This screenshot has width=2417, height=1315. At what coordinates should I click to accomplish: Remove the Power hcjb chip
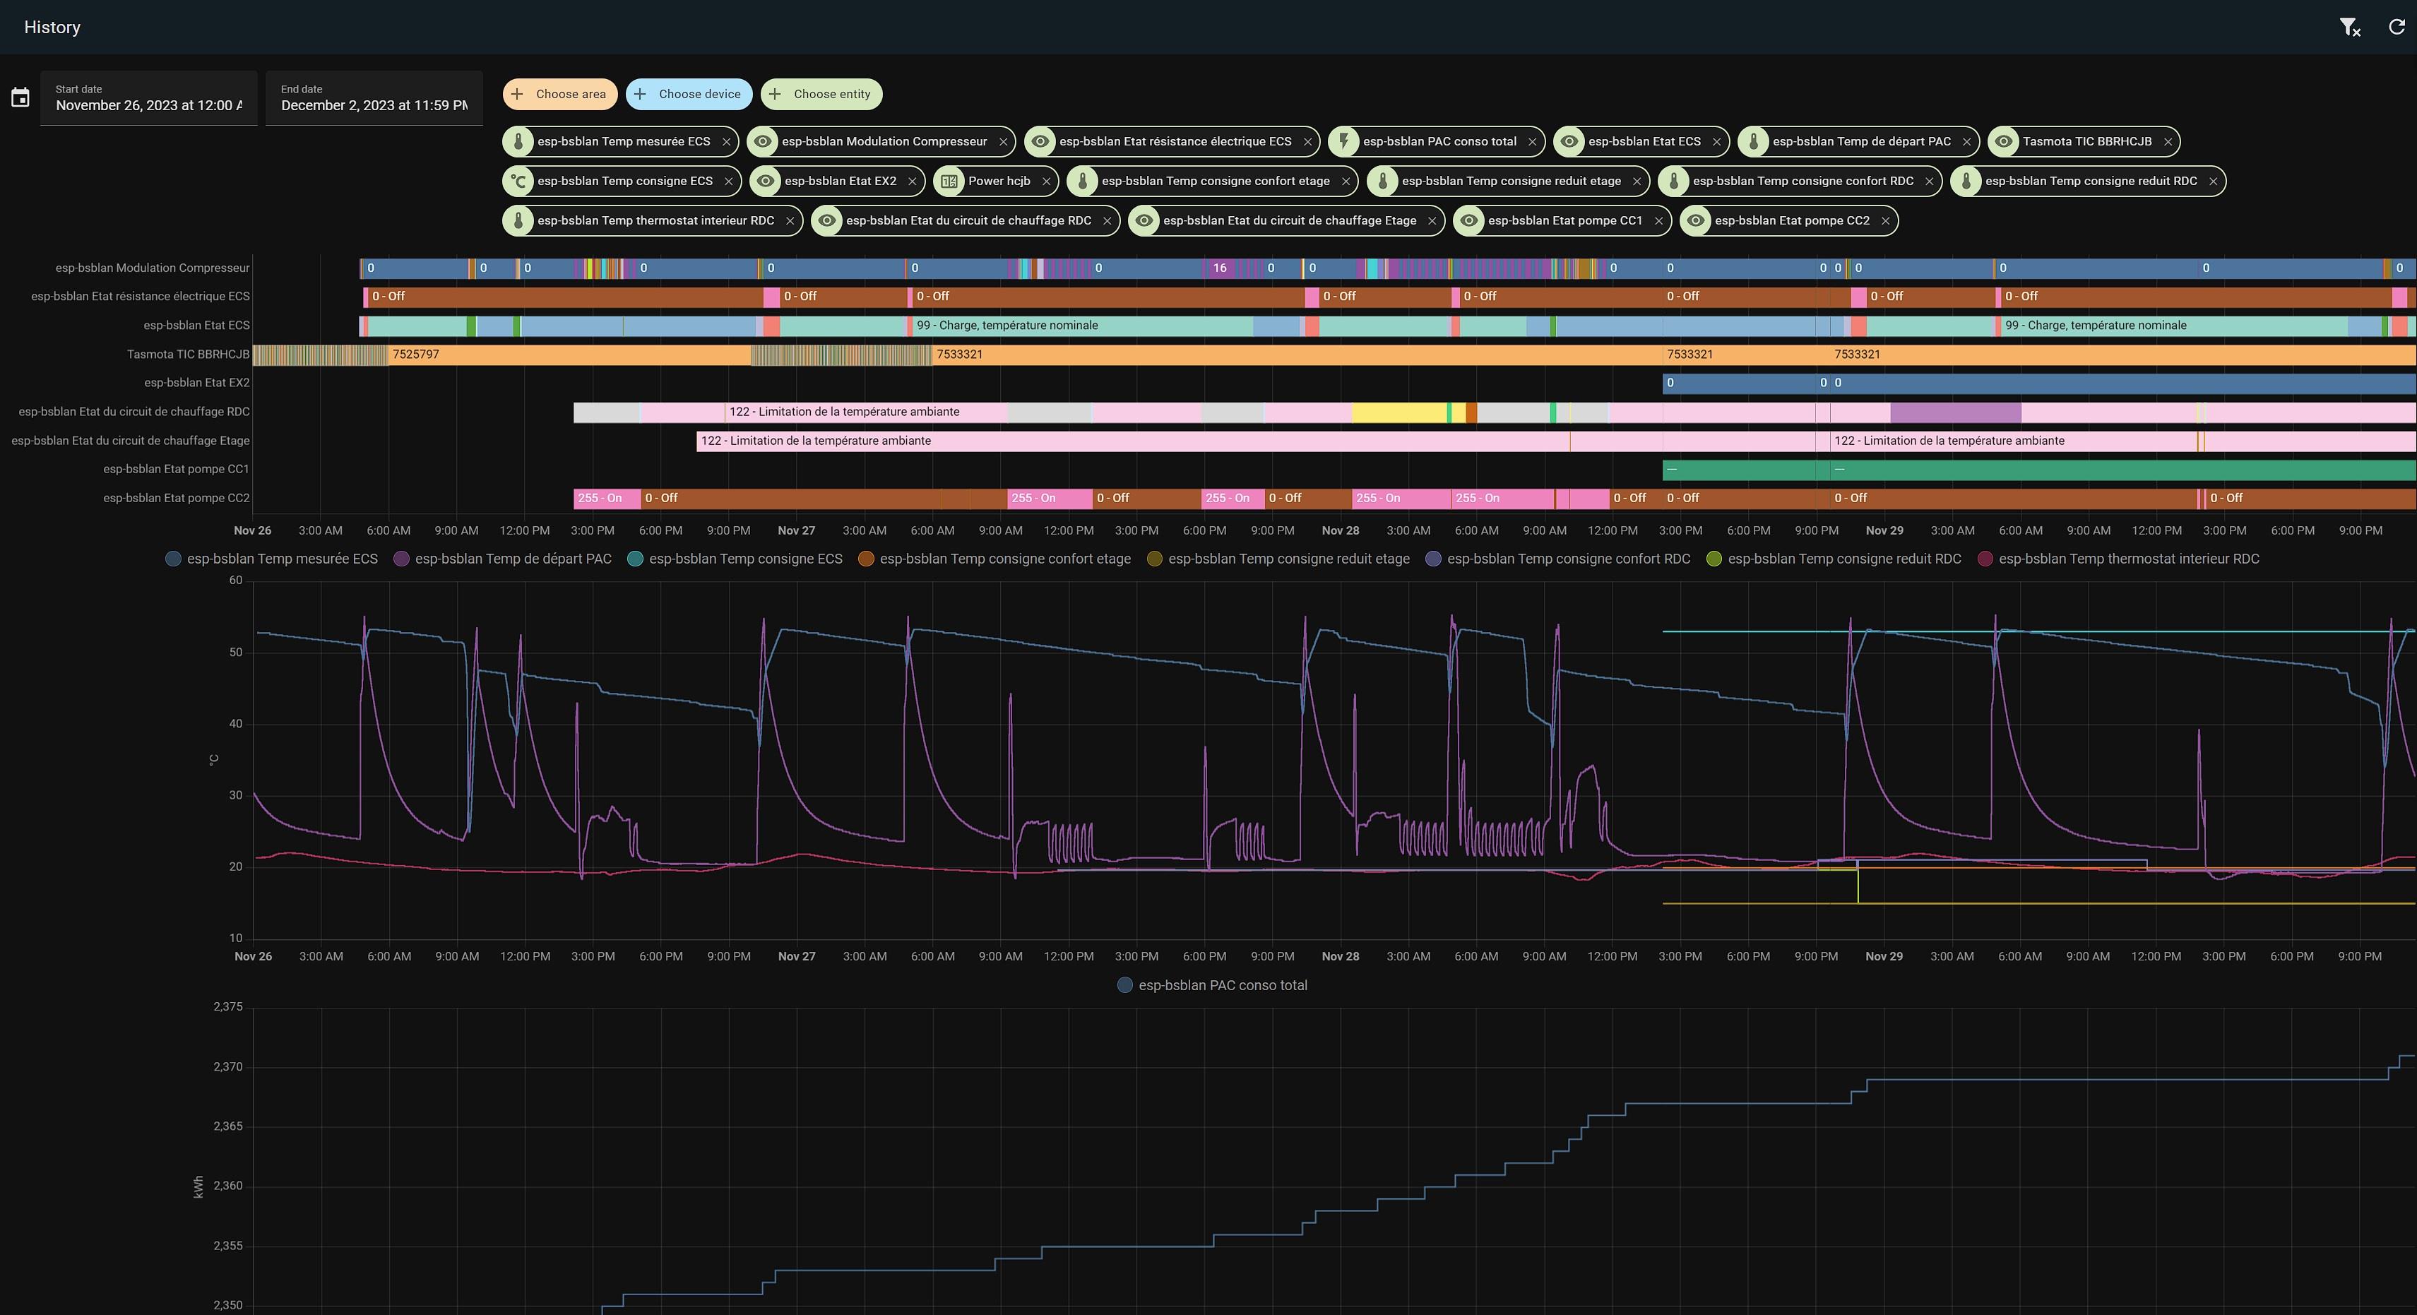pyautogui.click(x=1046, y=181)
